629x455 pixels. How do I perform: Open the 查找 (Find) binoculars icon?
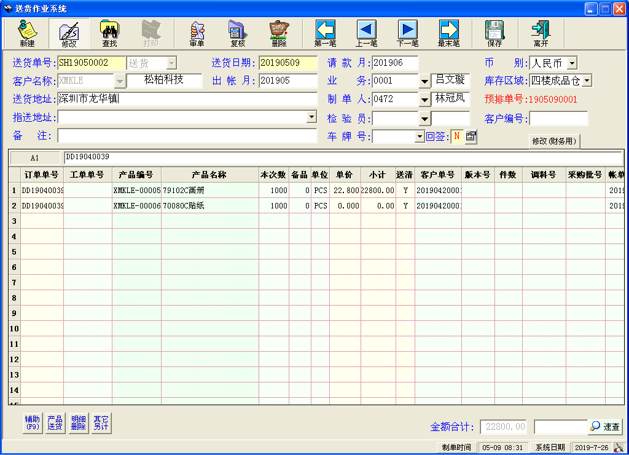click(109, 33)
